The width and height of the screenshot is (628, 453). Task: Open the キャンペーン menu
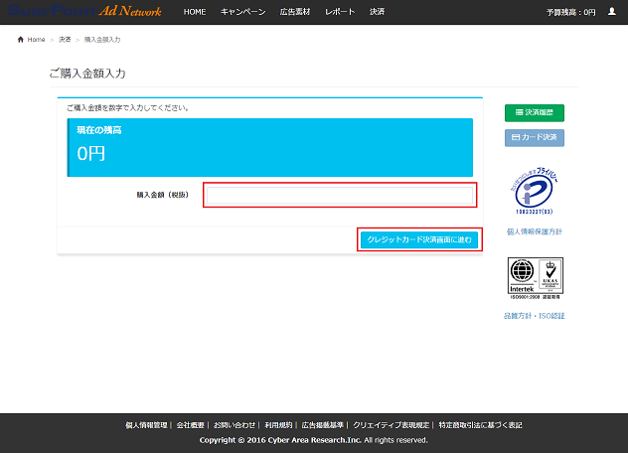click(x=243, y=12)
